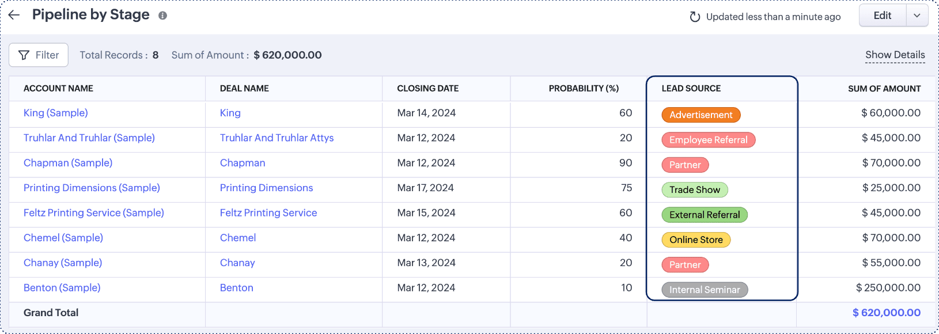The image size is (939, 334).
Task: Click the Sum of Amount column header
Action: click(884, 89)
